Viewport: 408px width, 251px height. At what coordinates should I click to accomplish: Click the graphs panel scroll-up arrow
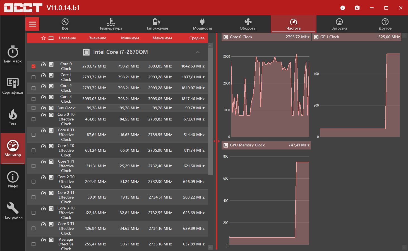pos(404,35)
